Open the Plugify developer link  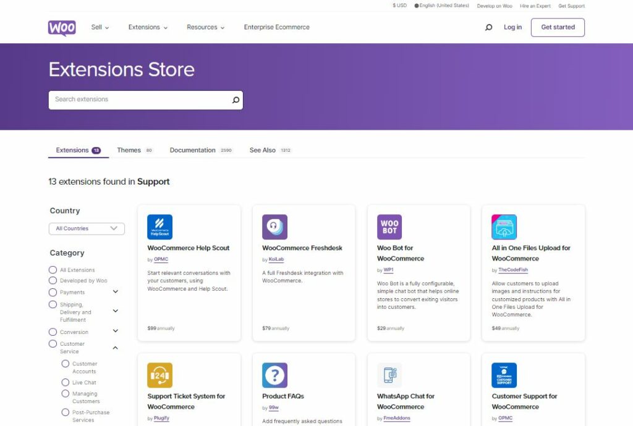[161, 419]
